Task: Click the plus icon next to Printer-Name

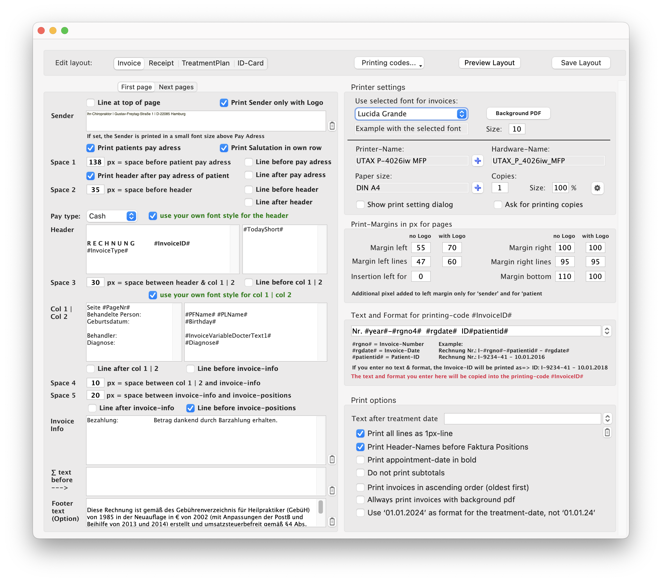Action: point(477,161)
